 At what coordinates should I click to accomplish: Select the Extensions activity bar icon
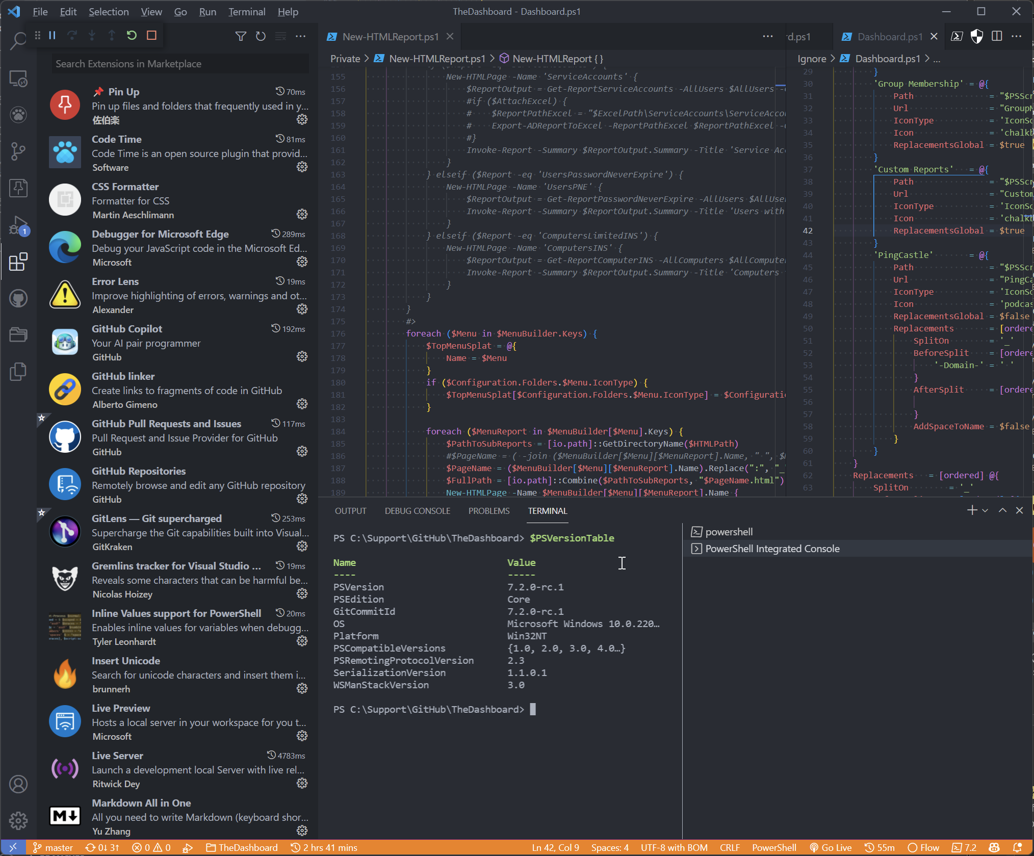tap(18, 262)
